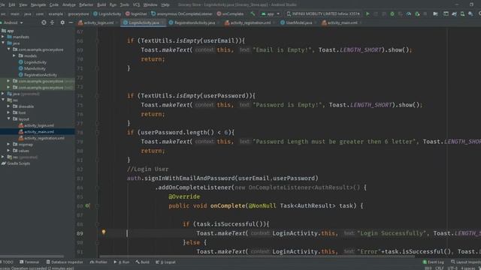Switch to UserModel.java editor tab
This screenshot has width=481, height=270.
[x=298, y=22]
